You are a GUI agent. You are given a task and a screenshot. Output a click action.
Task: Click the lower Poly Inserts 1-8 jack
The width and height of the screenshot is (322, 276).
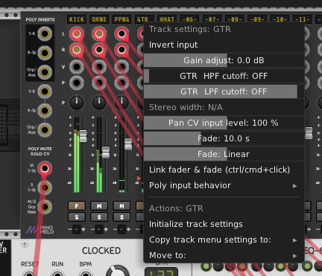pos(45,92)
